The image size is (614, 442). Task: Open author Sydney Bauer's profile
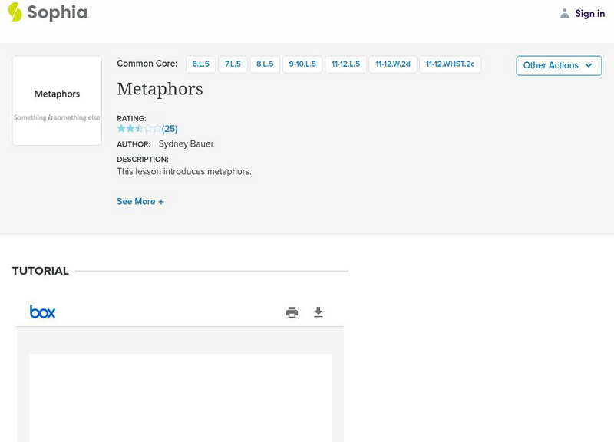tap(186, 144)
